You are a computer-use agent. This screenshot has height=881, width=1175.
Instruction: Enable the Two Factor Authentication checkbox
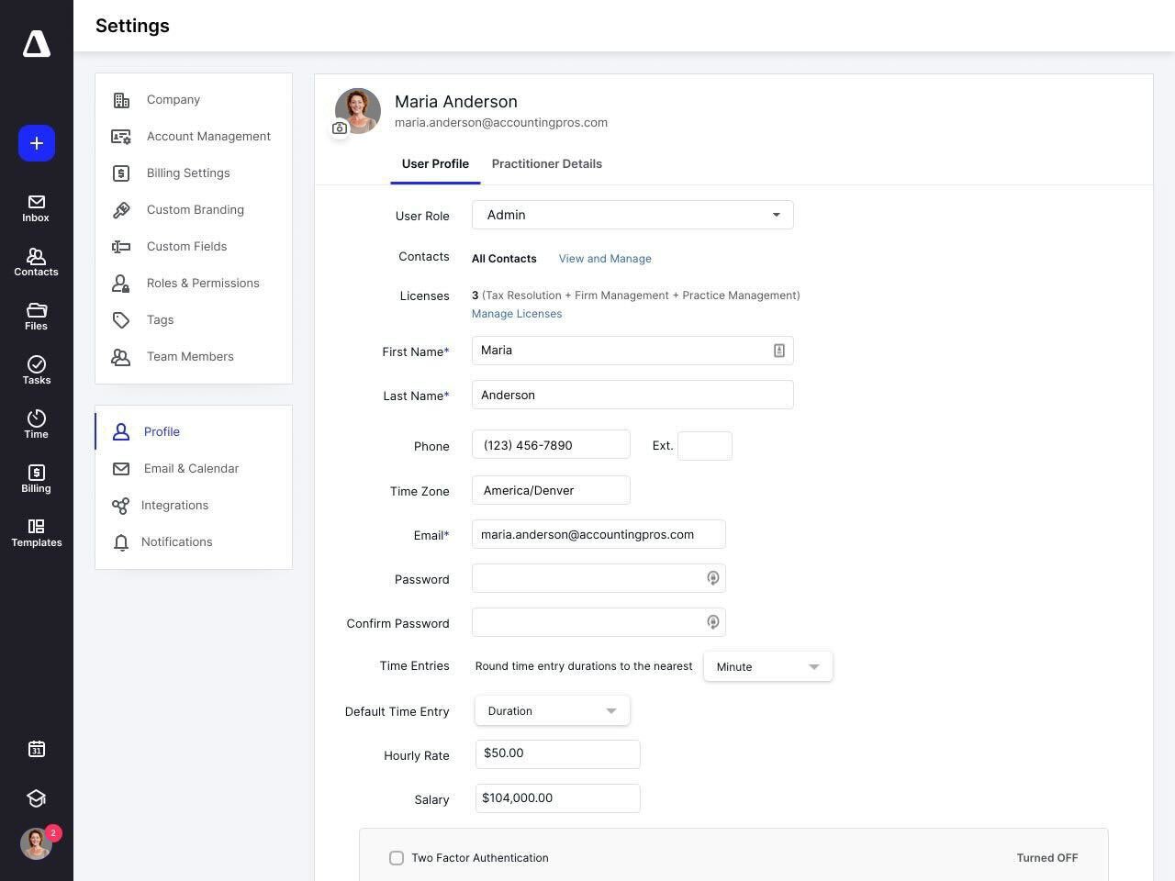(x=397, y=858)
